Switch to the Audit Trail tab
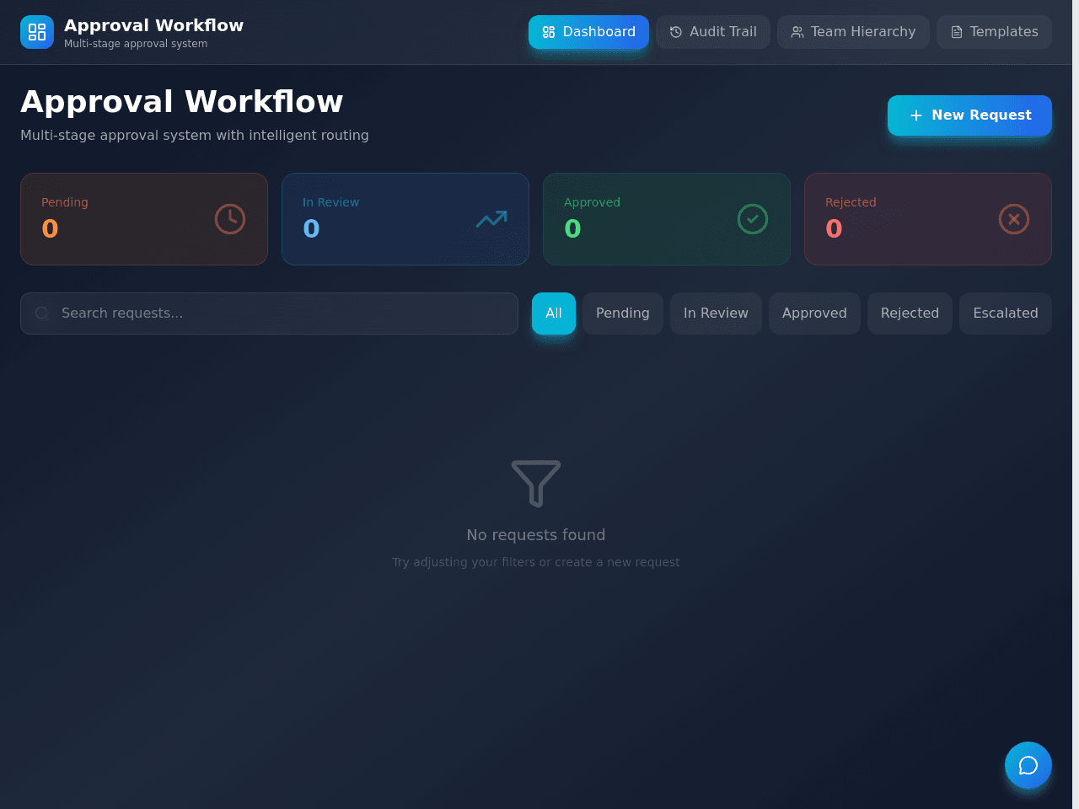This screenshot has height=809, width=1079. point(713,32)
